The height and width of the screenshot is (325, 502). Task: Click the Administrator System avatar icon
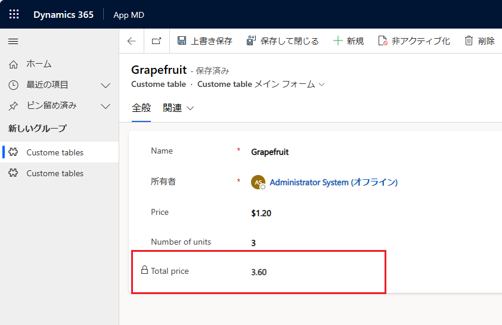pos(258,182)
